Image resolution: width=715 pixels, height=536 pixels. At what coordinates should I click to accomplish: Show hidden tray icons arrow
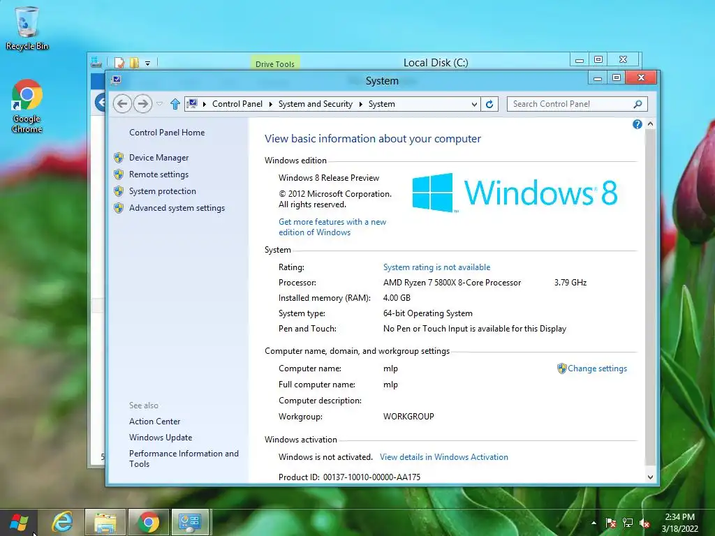pos(594,523)
